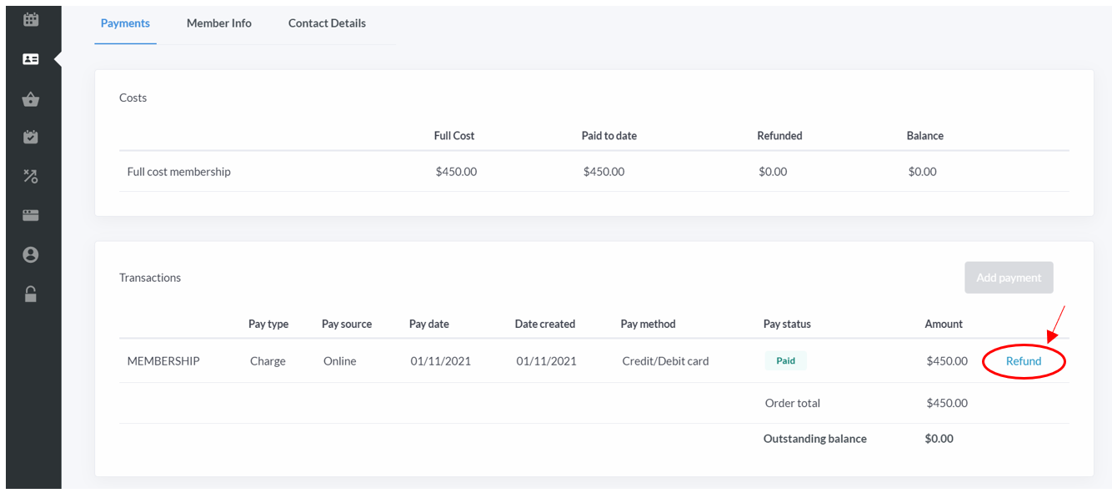Click the green Paid status badge
Screen dimensions: 1112x493
point(786,361)
